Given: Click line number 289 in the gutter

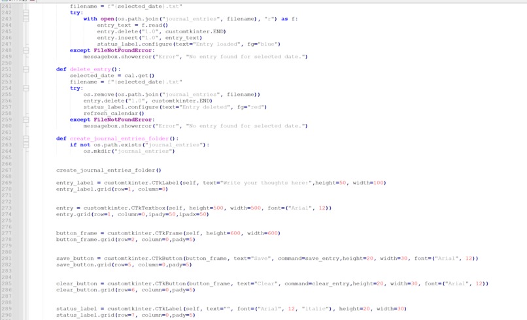Looking at the screenshot, I should coord(7,309).
